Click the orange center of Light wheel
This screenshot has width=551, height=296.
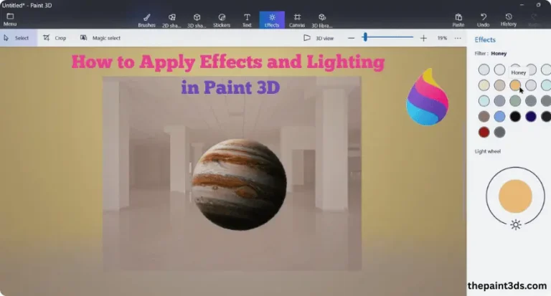pyautogui.click(x=515, y=196)
